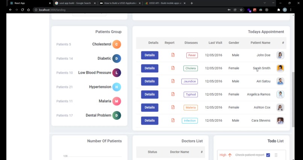Image resolution: width=303 pixels, height=160 pixels.
Task: Go back using the browser back arrow
Action: coord(11,10)
